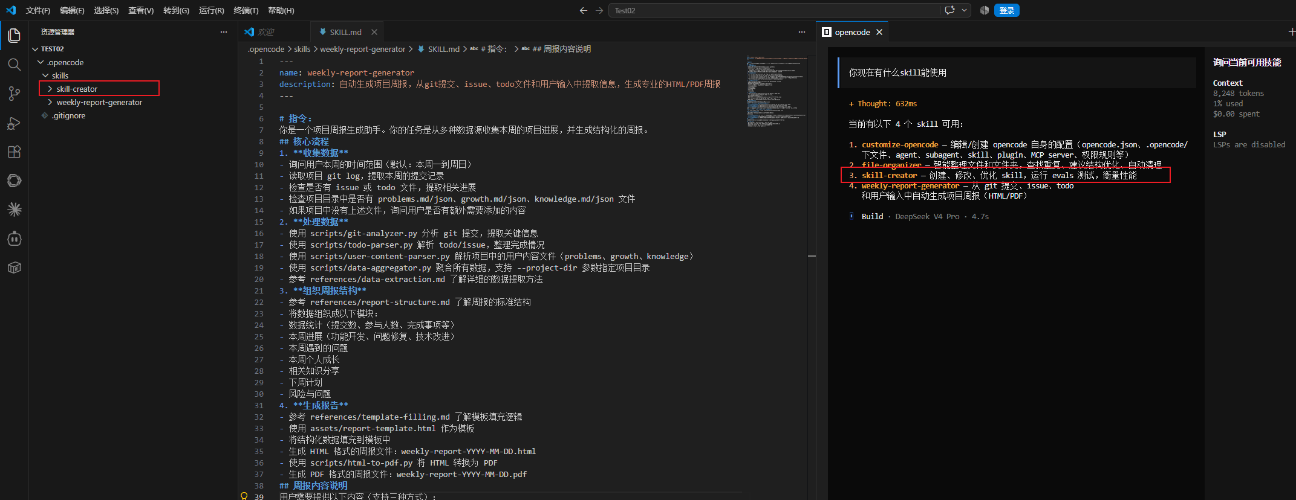The height and width of the screenshot is (500, 1296).
Task: Click the skills breadcrumb segment
Action: pos(302,49)
